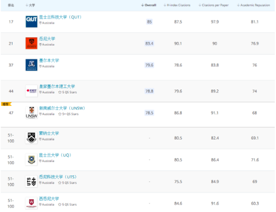Viewport: 276px width, 212px height.
Task: Click the 82.4 citations per paper value
Action: pos(215,138)
